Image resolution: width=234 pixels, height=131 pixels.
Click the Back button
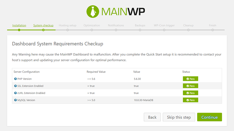(152, 117)
